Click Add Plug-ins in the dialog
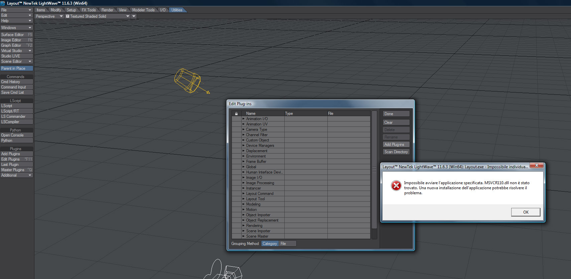This screenshot has height=279, width=571. [396, 145]
